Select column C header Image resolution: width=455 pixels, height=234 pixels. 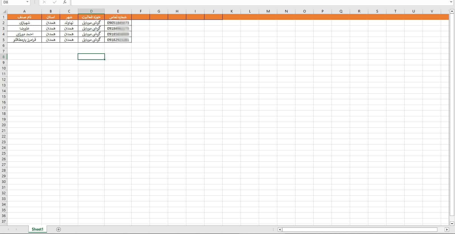click(69, 11)
